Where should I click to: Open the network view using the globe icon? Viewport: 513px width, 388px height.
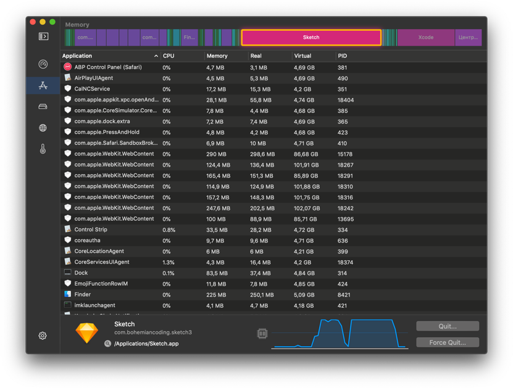[42, 128]
